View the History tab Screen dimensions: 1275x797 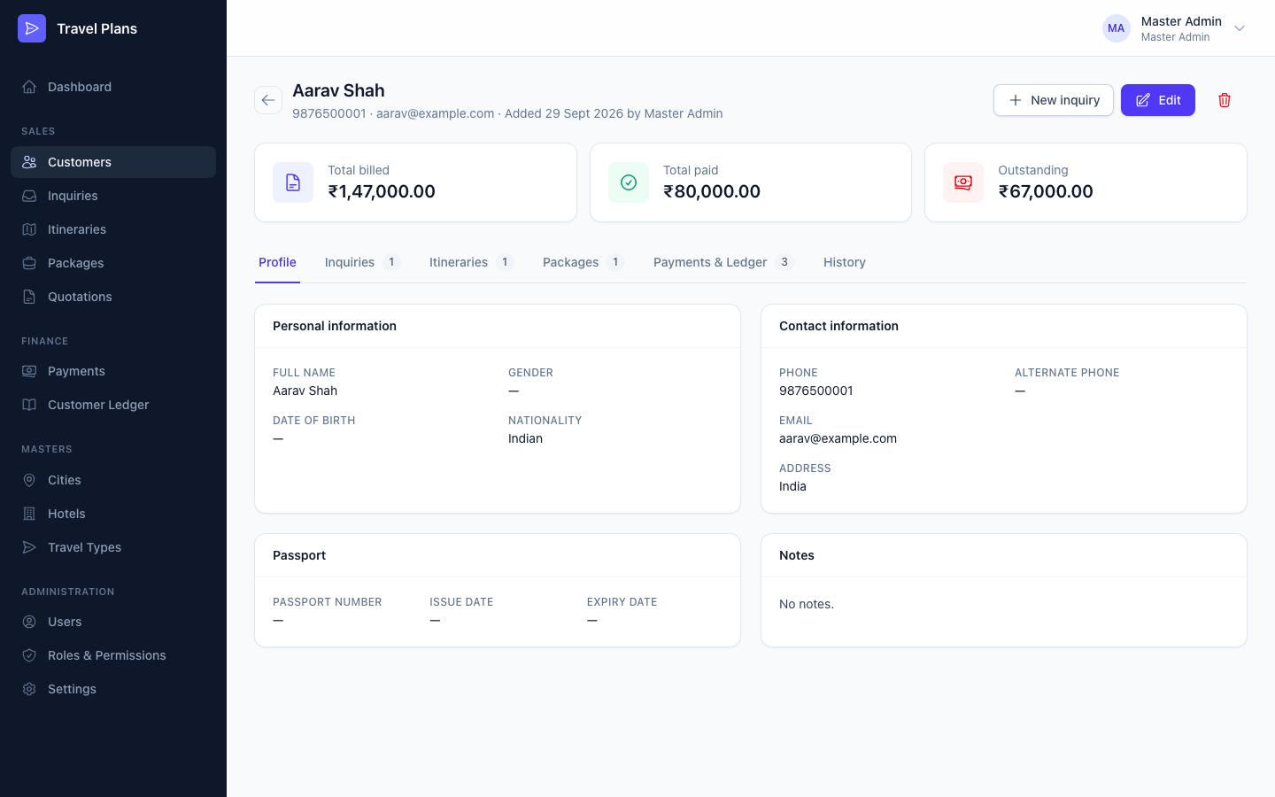coord(845,262)
